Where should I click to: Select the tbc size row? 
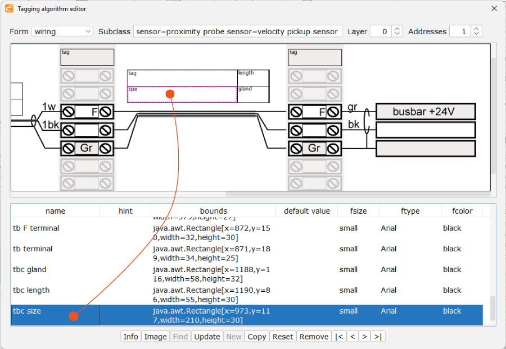[247, 315]
